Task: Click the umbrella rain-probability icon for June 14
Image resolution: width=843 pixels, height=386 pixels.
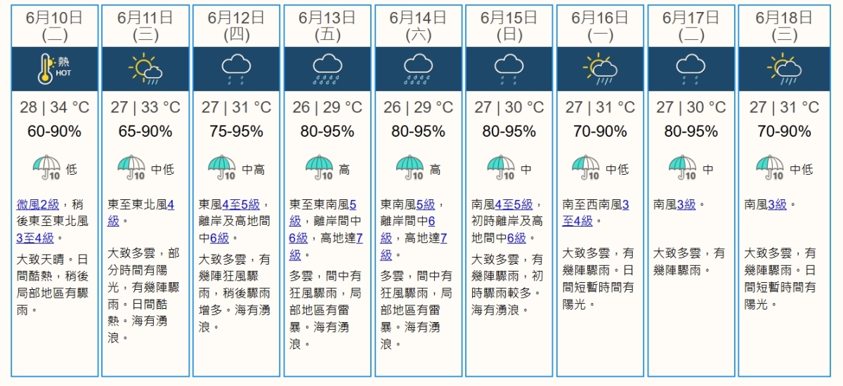Action: pos(410,168)
